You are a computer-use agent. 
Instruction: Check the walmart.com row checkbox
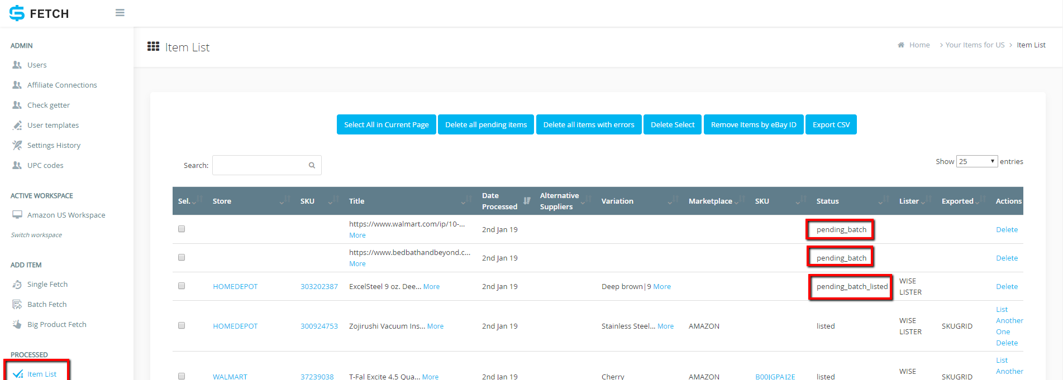pyautogui.click(x=182, y=229)
